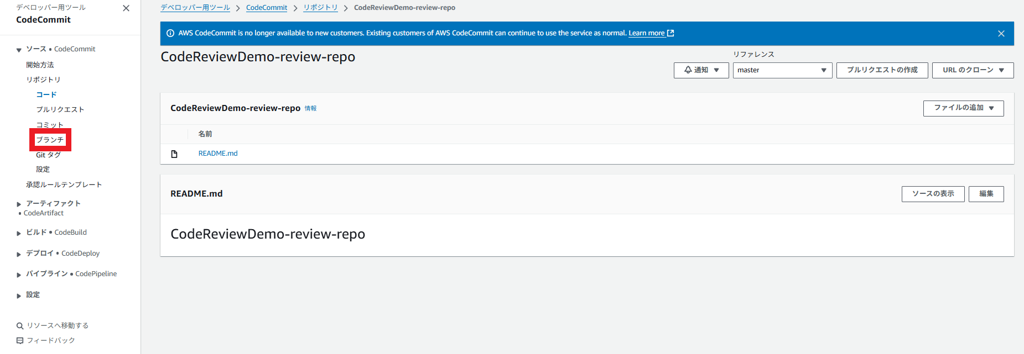This screenshot has height=354, width=1024.
Task: Click the 名前 column header
Action: click(x=205, y=134)
